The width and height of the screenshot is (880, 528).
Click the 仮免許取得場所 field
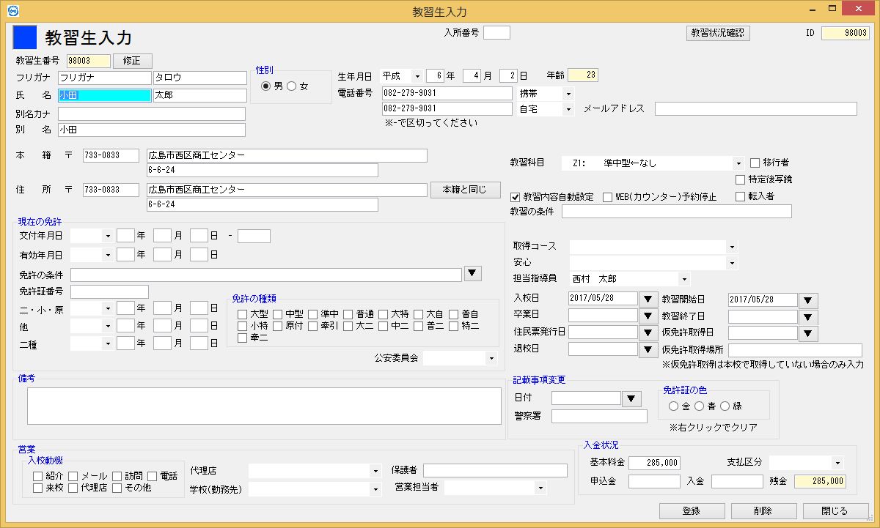coord(796,350)
